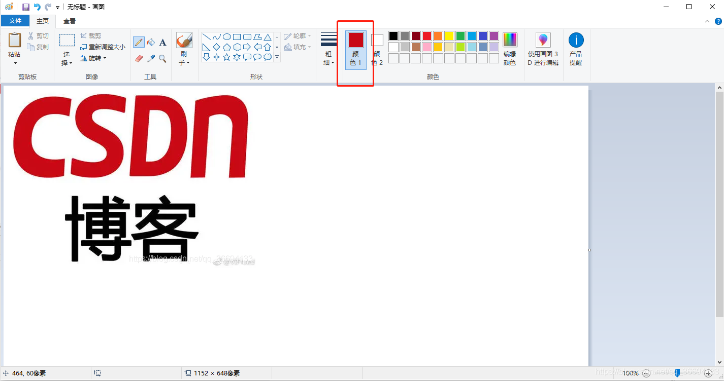Click the 复制 (Copy) button
The height and width of the screenshot is (381, 724).
(x=38, y=47)
